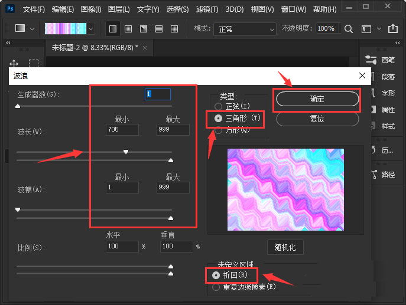Select the linear gradient style icon
The width and height of the screenshot is (406, 305).
113,29
